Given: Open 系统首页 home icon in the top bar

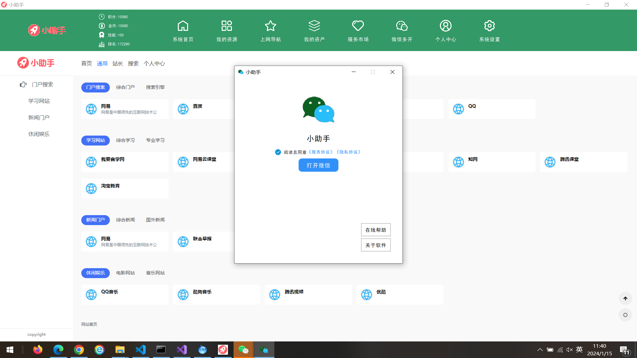Looking at the screenshot, I should click(183, 26).
